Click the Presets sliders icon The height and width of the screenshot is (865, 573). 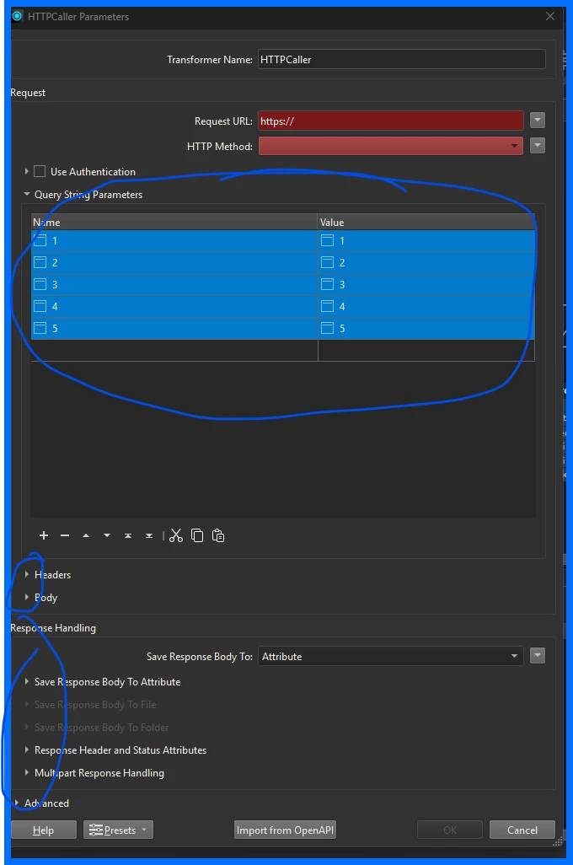tap(96, 830)
